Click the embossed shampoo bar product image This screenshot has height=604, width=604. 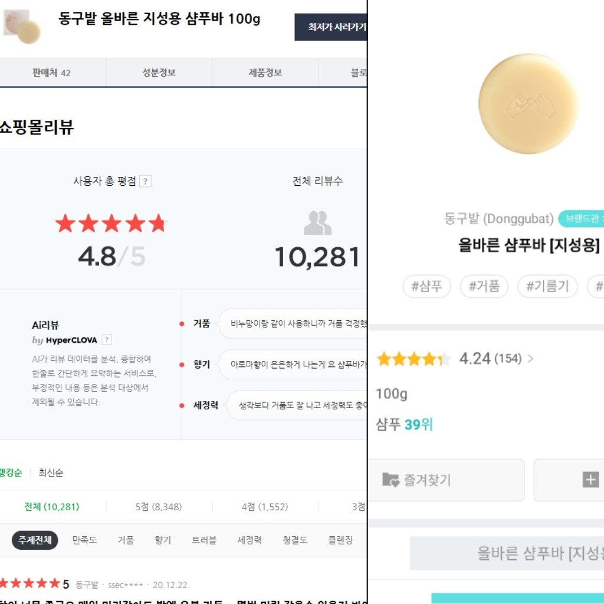[528, 104]
